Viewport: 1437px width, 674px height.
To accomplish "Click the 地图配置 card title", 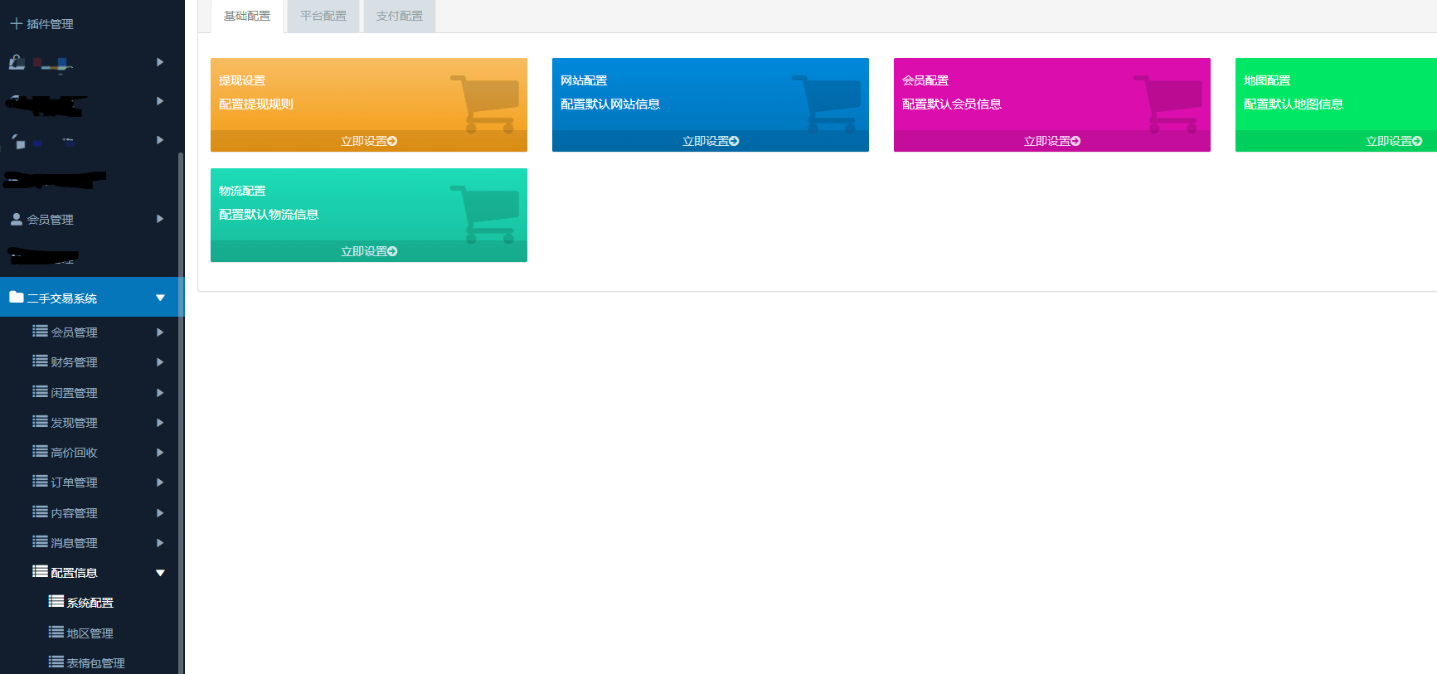I will (1267, 80).
